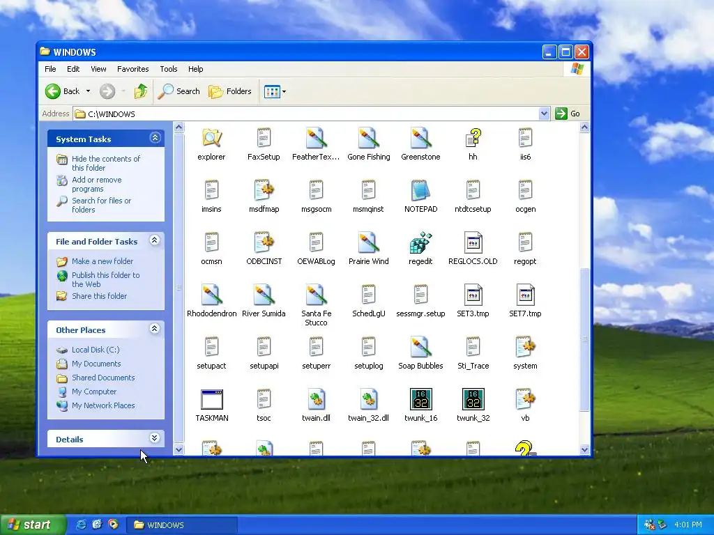The image size is (714, 535).
Task: Click Add or remove programs link
Action: (96, 184)
